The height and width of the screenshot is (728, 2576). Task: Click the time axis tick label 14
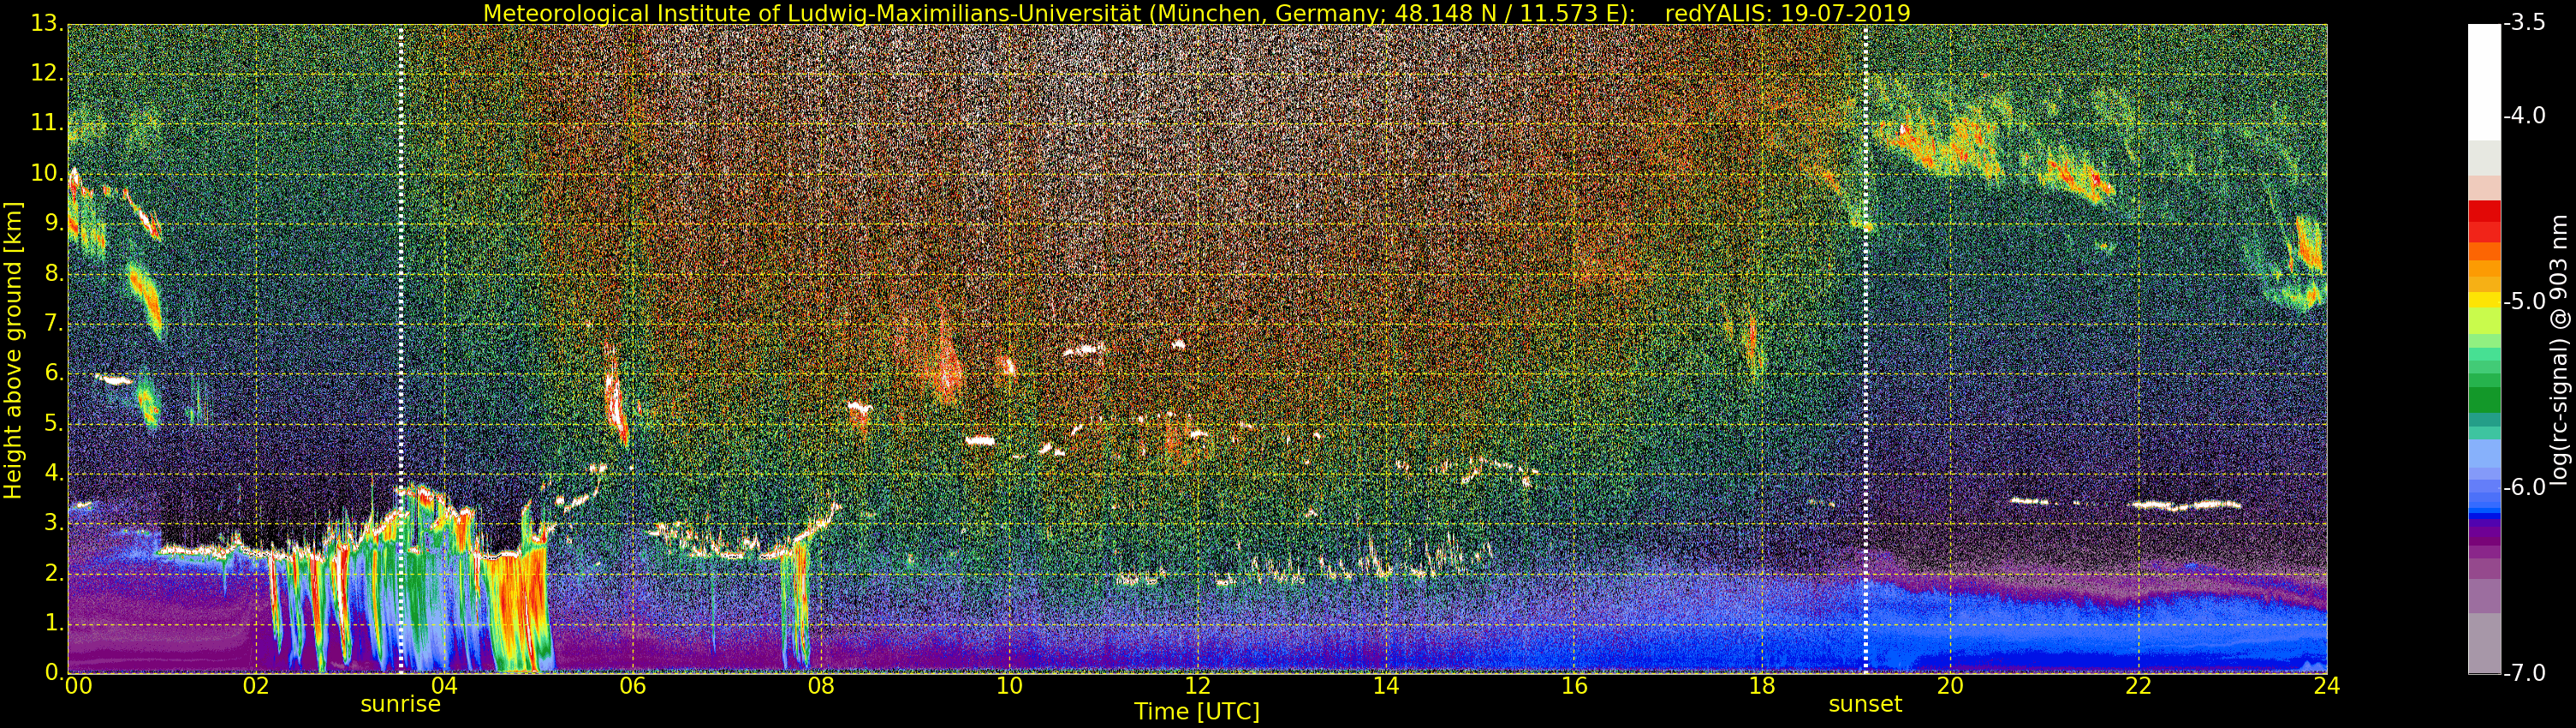coord(1385,686)
